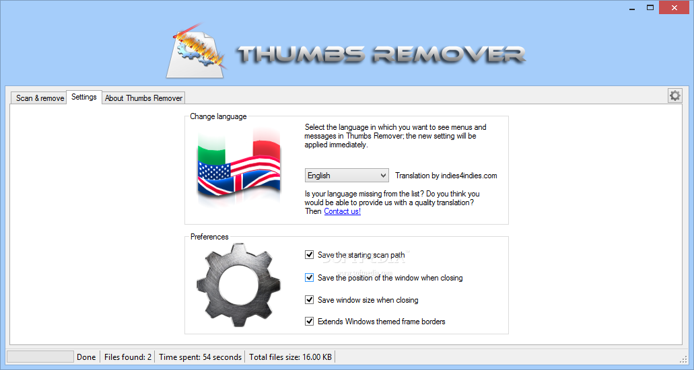Select the Settings tab

(x=84, y=97)
